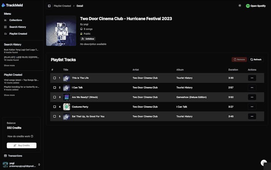
Task: Open actions menu for Costume Party
Action: pos(252,107)
